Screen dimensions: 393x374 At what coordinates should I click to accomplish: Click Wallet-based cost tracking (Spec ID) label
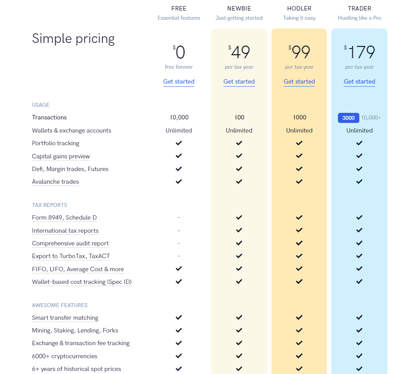(82, 282)
